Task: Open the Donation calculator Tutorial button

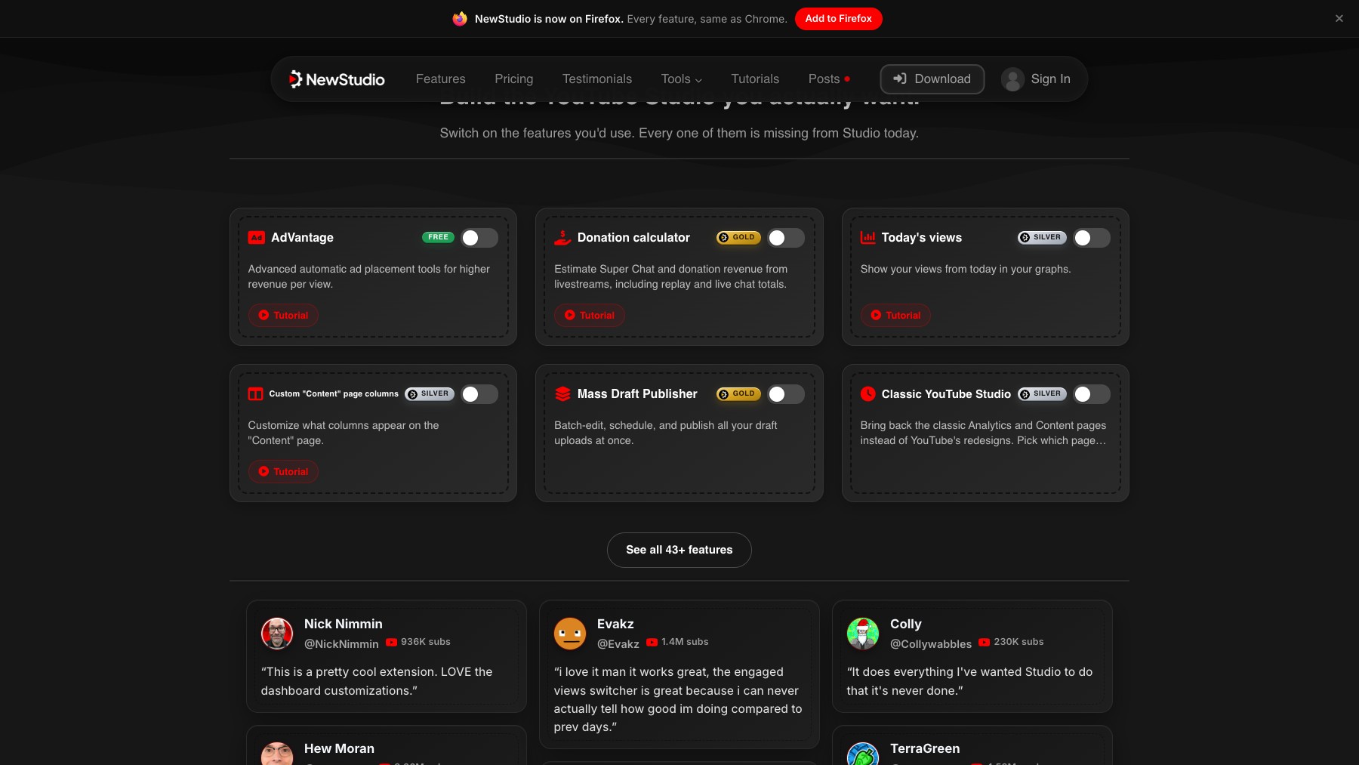Action: (x=590, y=315)
